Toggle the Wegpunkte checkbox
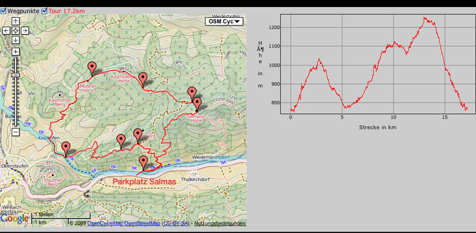 4,11
